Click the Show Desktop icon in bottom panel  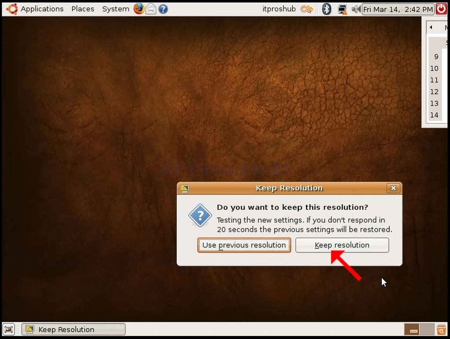9,329
